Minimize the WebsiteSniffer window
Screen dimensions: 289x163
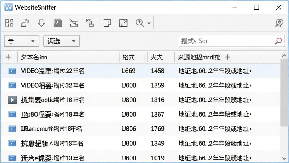(235, 7)
